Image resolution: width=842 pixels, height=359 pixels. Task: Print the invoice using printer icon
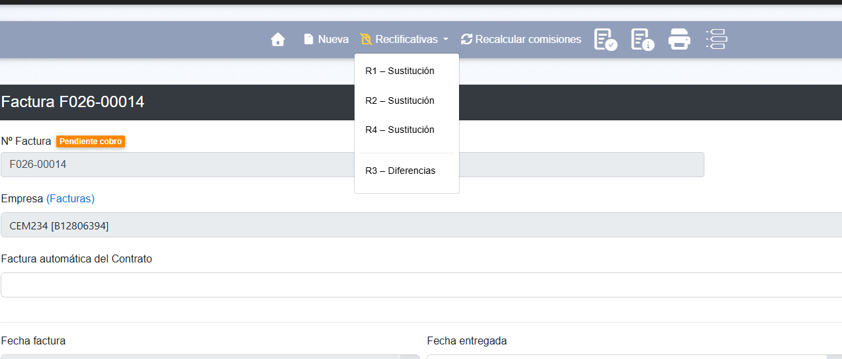pyautogui.click(x=679, y=40)
